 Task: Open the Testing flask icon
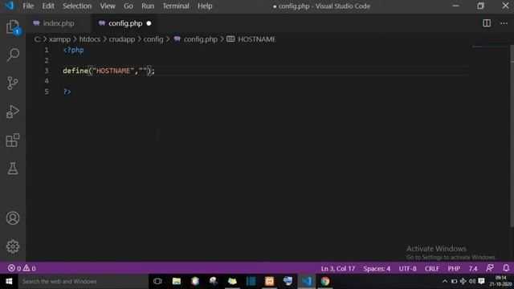click(13, 169)
